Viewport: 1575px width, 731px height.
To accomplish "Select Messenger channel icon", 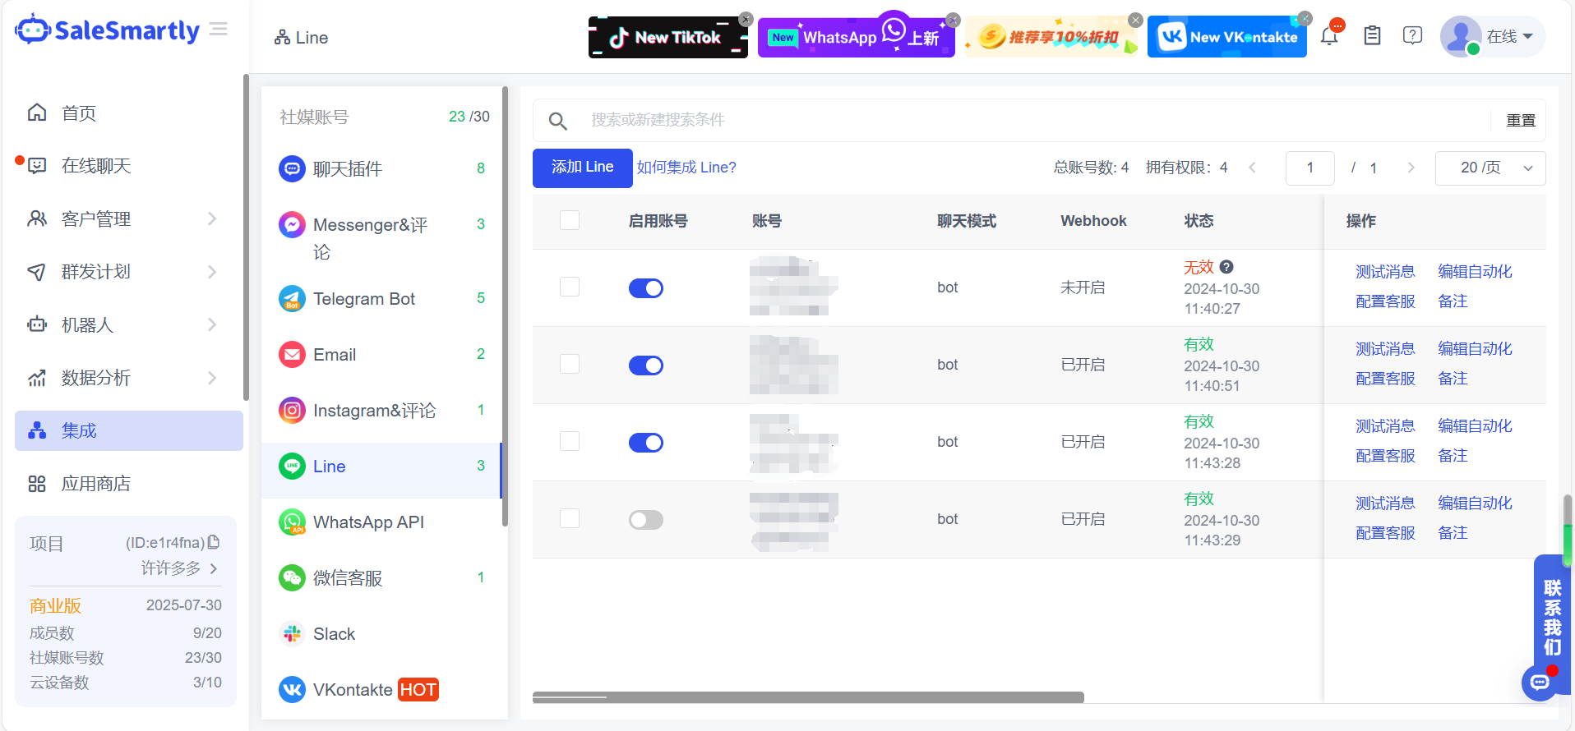I will point(292,225).
